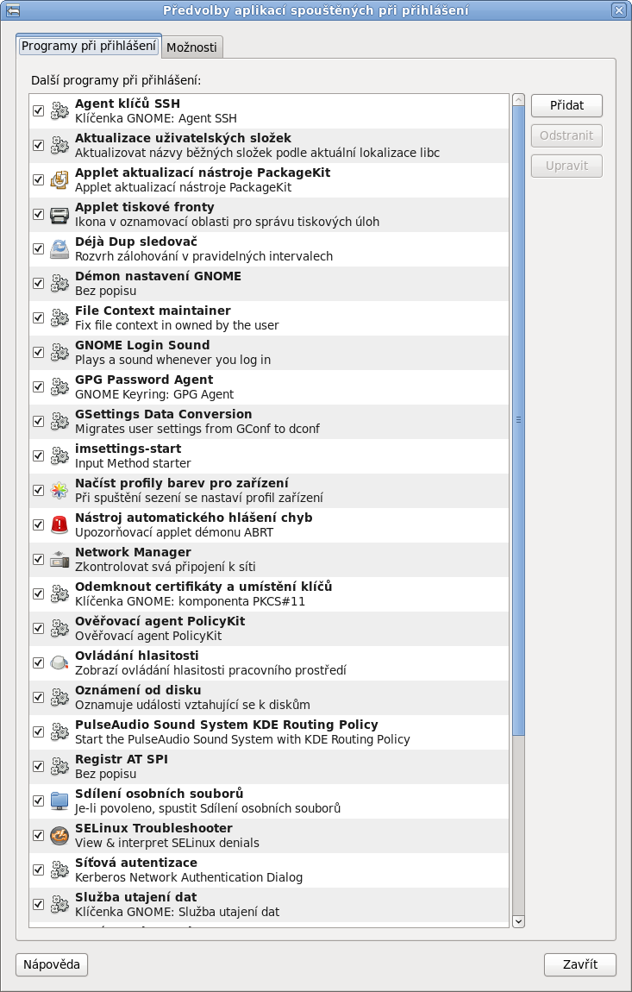Disable the Síťová autentizace checkbox

click(x=38, y=870)
